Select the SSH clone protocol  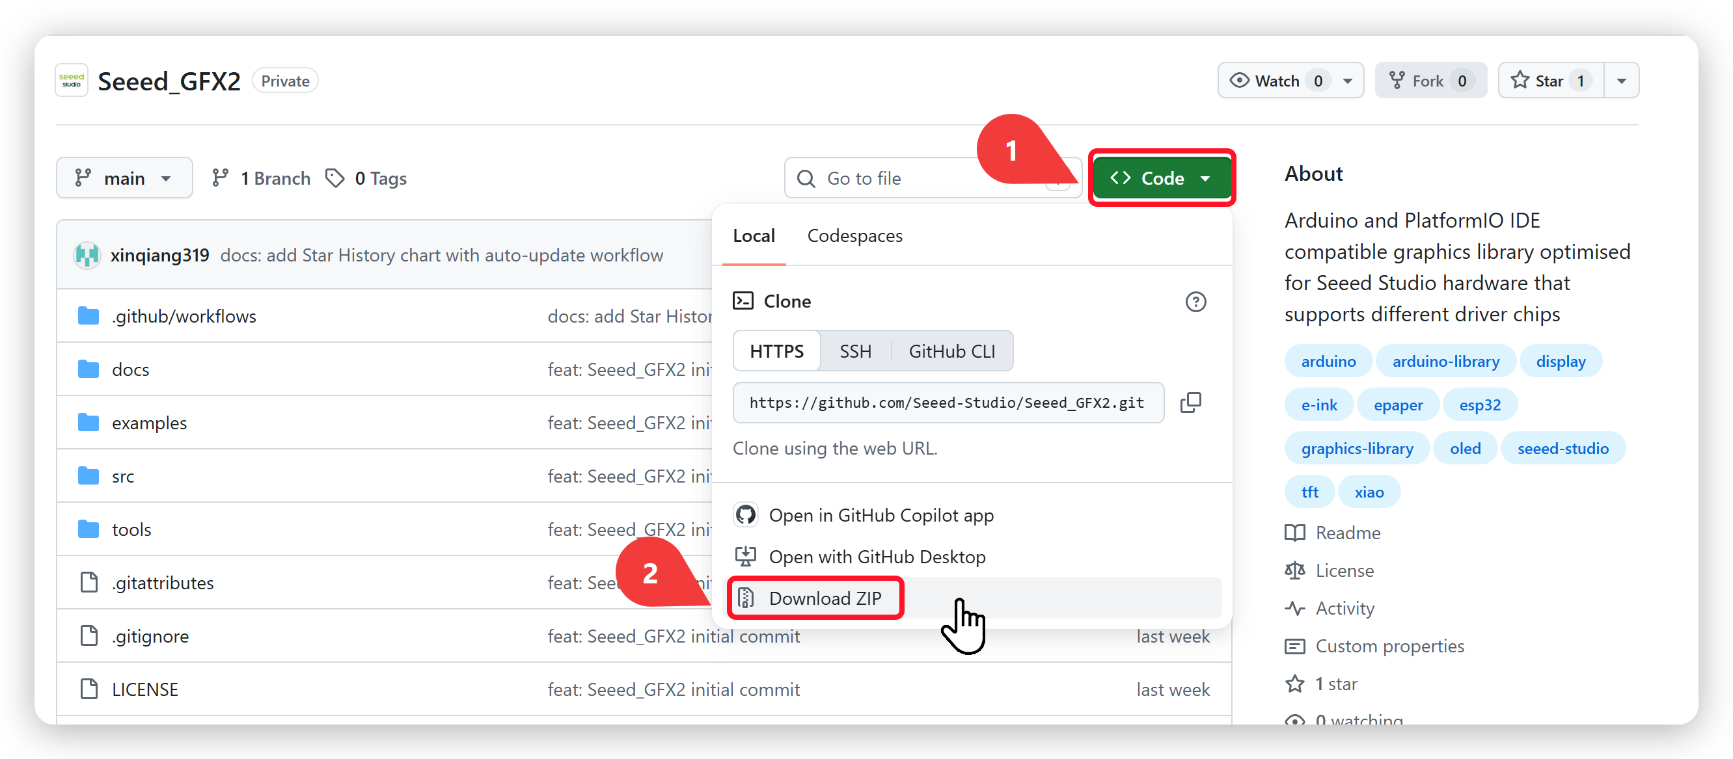(855, 351)
